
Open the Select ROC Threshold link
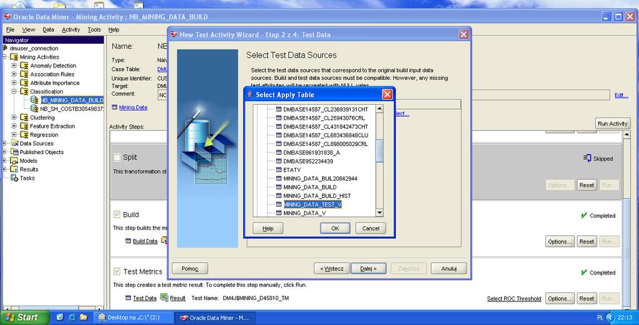tap(514, 299)
